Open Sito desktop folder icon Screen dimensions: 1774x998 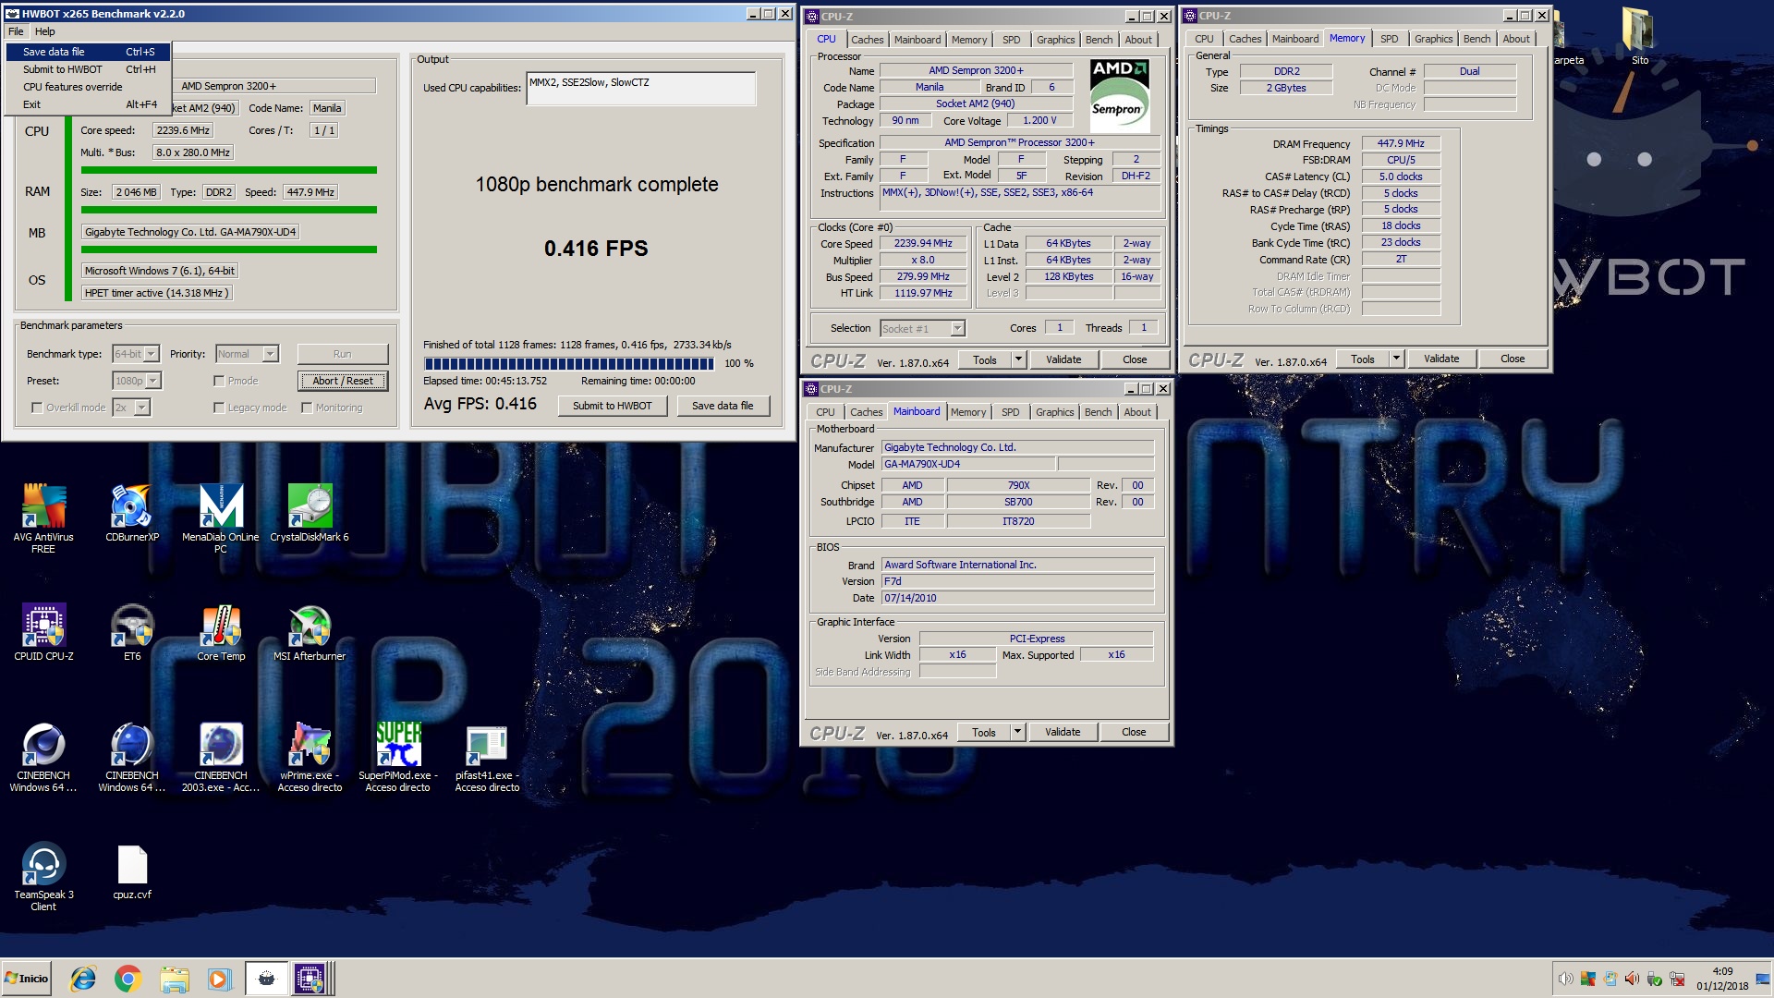1639,37
